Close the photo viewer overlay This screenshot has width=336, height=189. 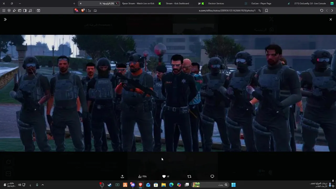330,19
